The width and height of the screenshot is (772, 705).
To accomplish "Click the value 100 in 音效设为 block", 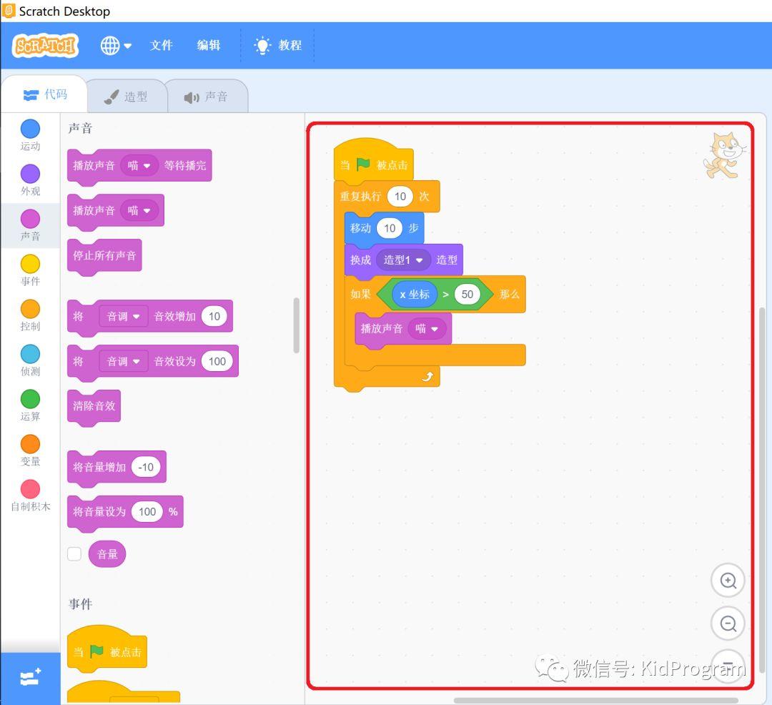I will 217,361.
